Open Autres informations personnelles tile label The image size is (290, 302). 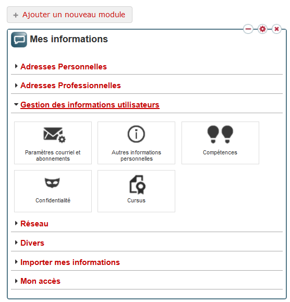coord(136,155)
